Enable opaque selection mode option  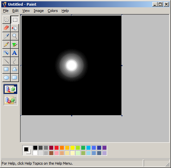point(11,89)
